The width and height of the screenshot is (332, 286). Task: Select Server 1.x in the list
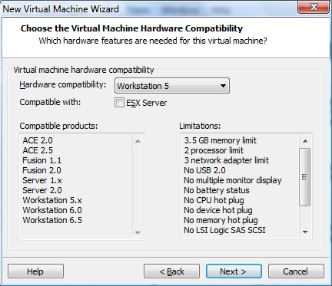pyautogui.click(x=42, y=180)
